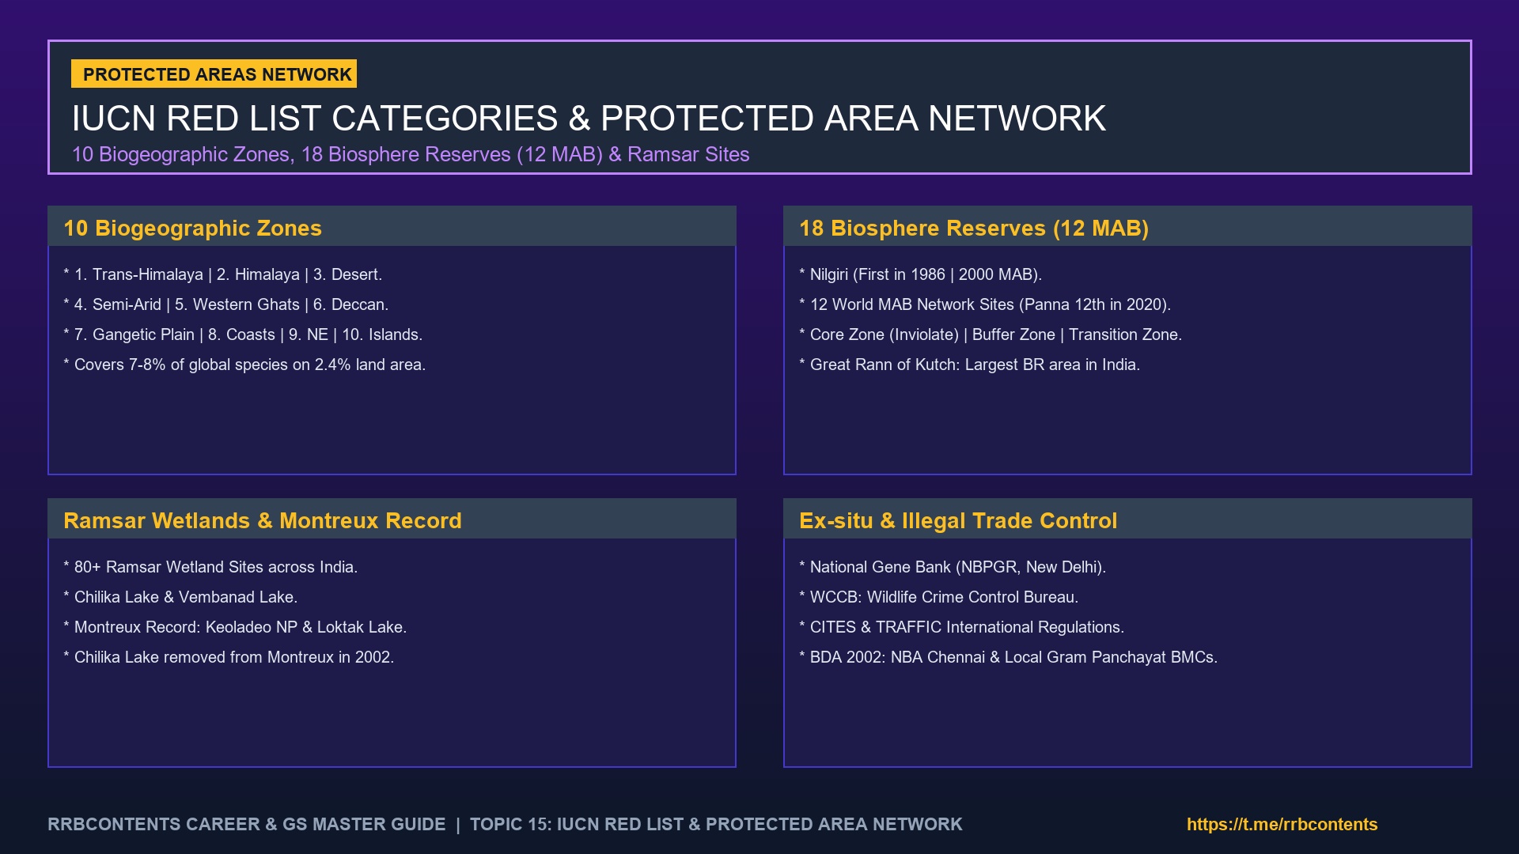The height and width of the screenshot is (854, 1519).
Task: Click the 80+ Ramsar Wetland Sites bullet
Action: (x=210, y=567)
